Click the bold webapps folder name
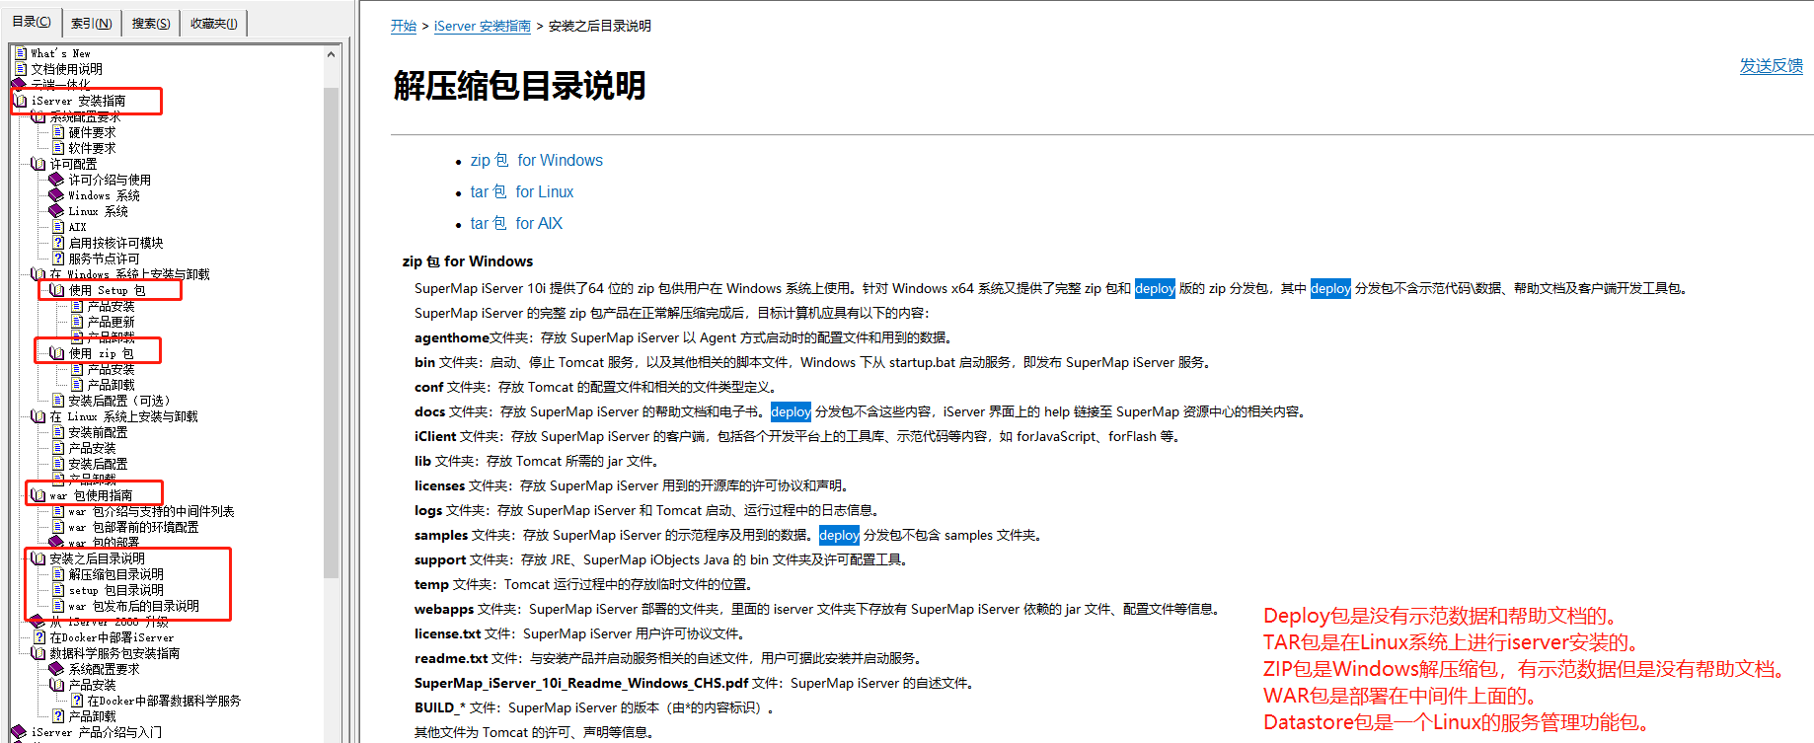 coord(444,609)
